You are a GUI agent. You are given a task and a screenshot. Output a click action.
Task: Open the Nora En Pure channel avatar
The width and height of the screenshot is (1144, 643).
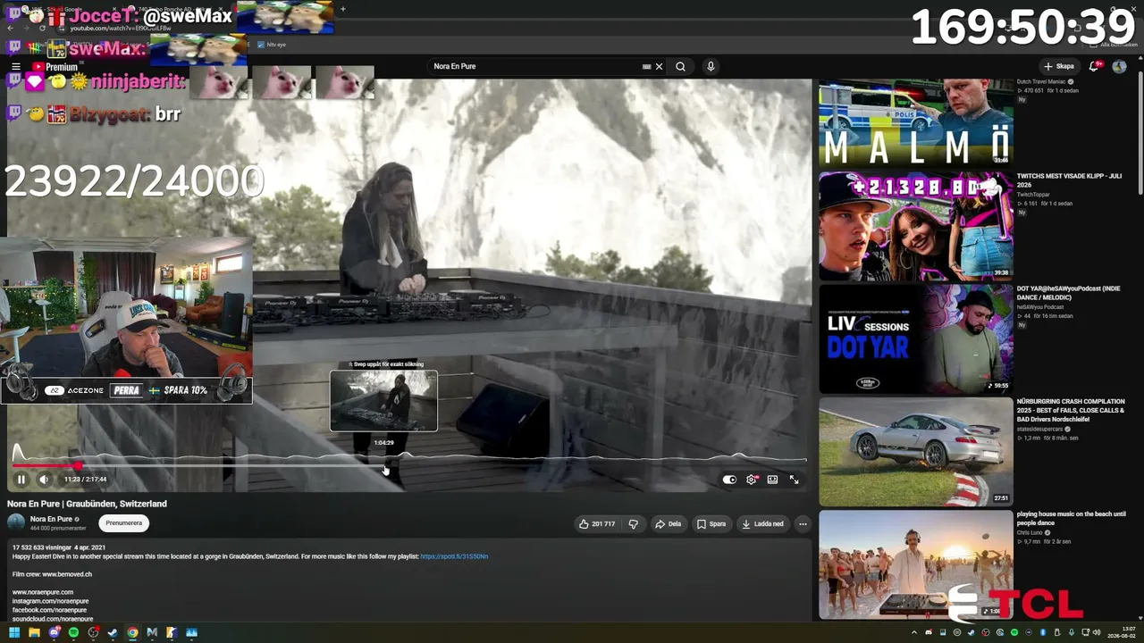[x=16, y=523]
